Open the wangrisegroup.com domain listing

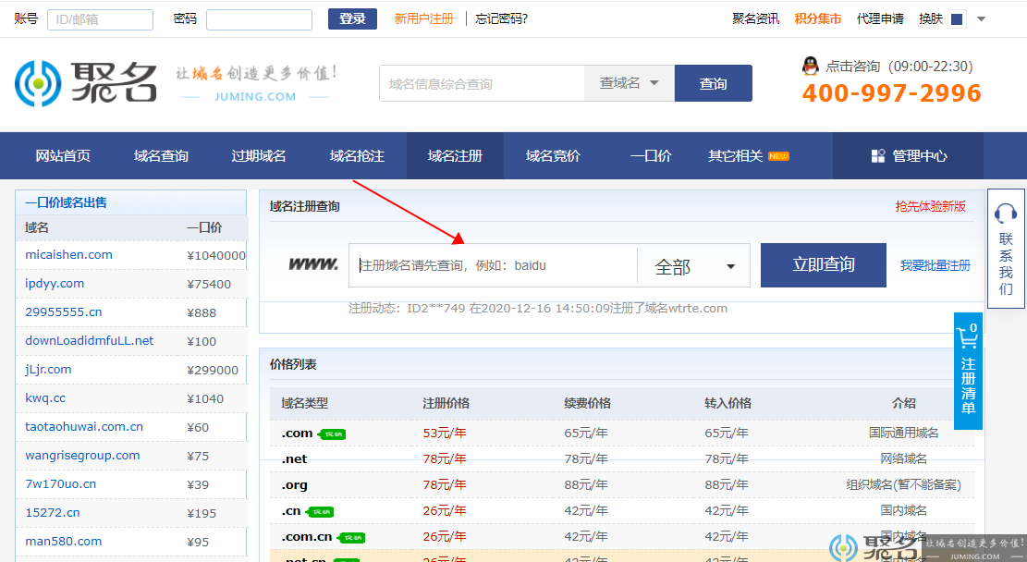[82, 455]
